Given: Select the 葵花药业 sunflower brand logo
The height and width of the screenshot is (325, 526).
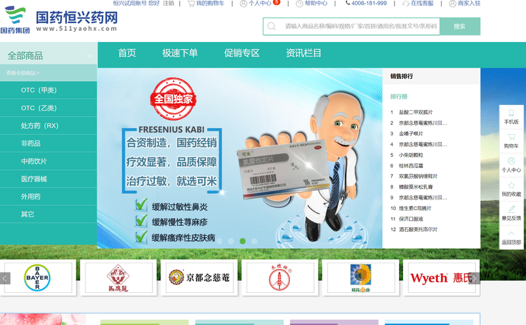Looking at the screenshot, I should 360,278.
